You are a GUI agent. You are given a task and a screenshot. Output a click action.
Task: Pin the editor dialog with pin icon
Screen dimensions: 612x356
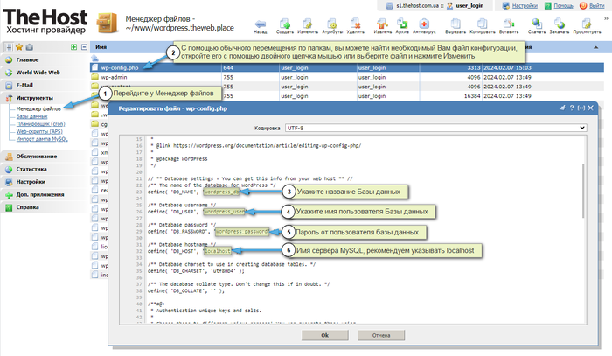coord(562,108)
